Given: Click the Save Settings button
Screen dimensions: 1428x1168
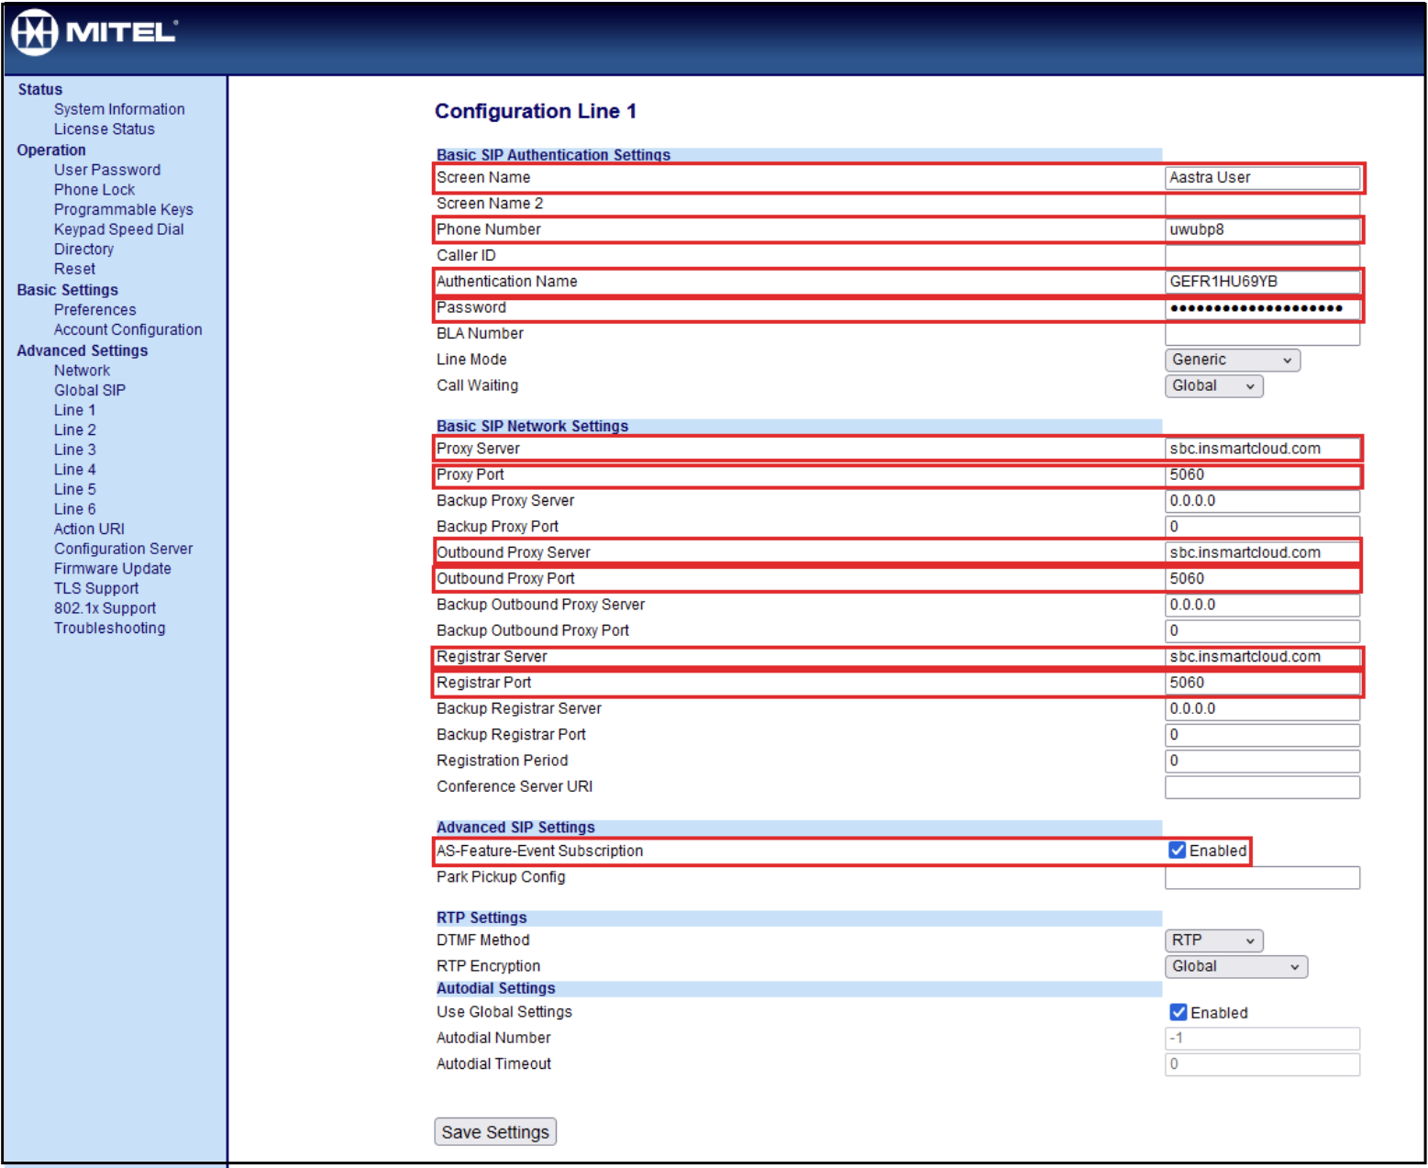Looking at the screenshot, I should (495, 1132).
